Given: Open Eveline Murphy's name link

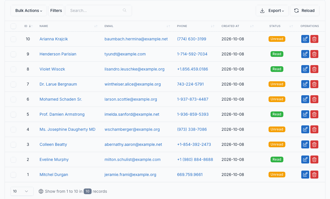Looking at the screenshot, I should [x=54, y=159].
